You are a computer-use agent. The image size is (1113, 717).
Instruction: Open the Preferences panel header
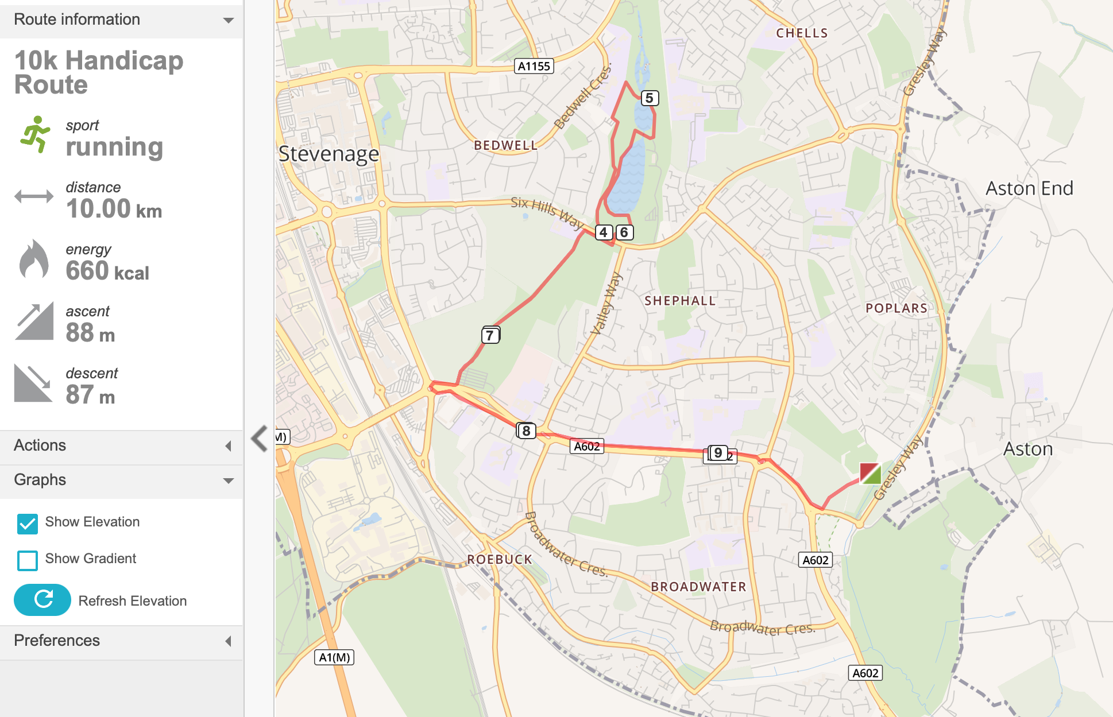pos(122,641)
